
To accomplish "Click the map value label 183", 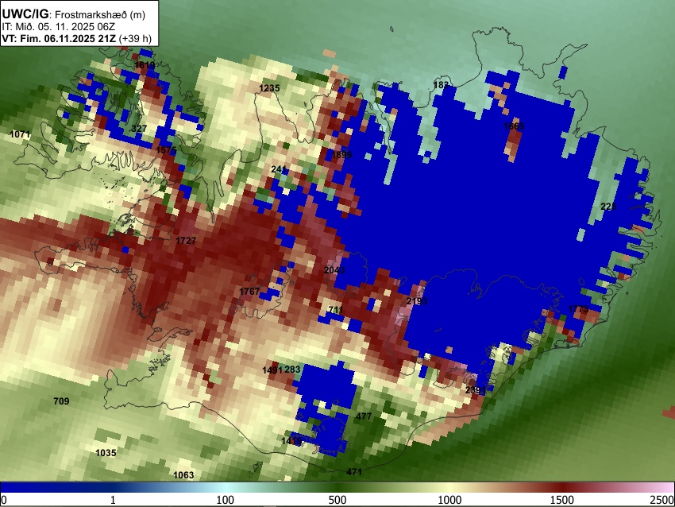I will coord(441,85).
